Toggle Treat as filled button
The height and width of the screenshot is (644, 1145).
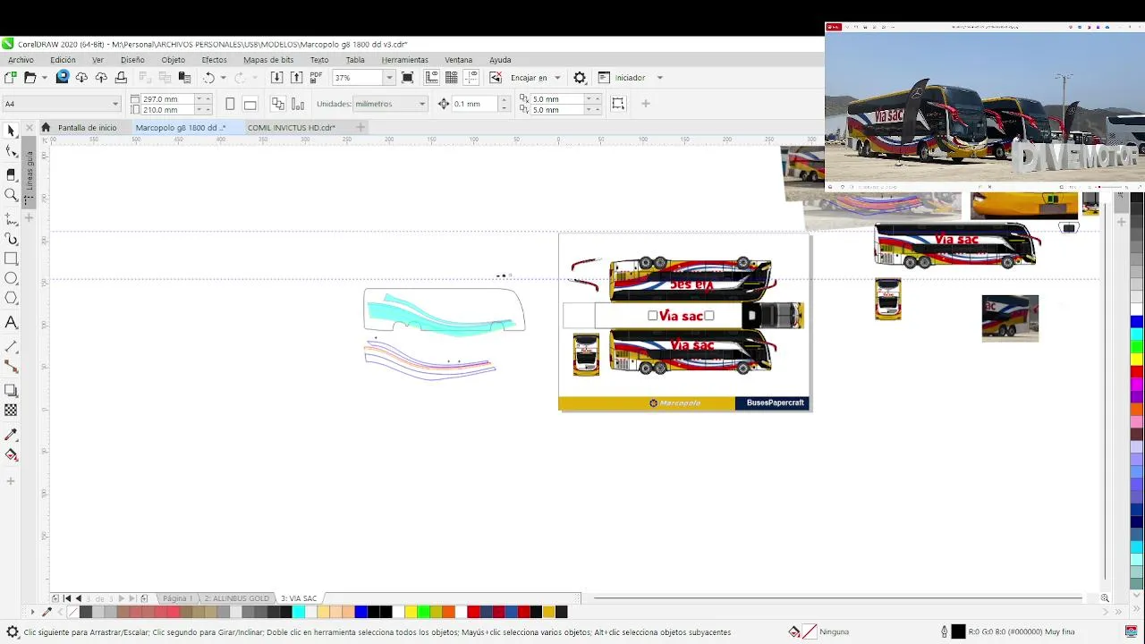click(x=618, y=104)
